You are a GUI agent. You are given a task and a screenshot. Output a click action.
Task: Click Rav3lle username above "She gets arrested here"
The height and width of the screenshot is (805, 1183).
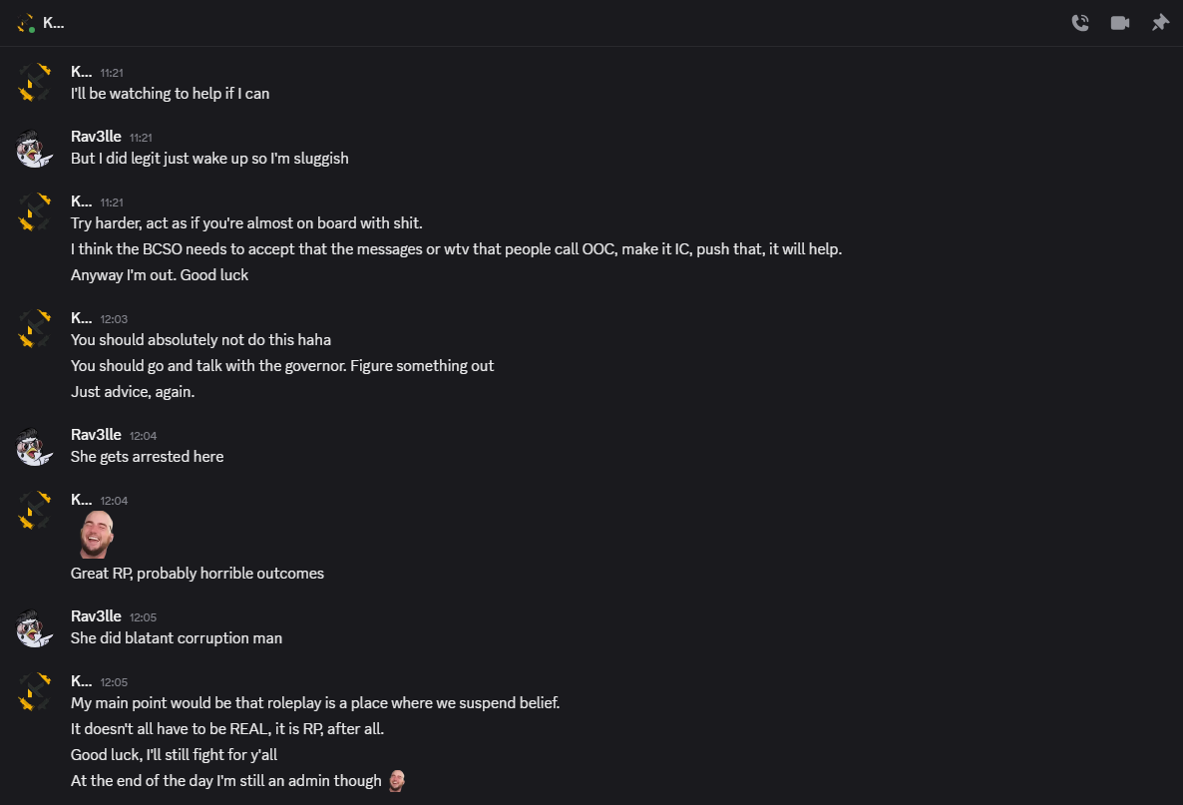(x=96, y=435)
